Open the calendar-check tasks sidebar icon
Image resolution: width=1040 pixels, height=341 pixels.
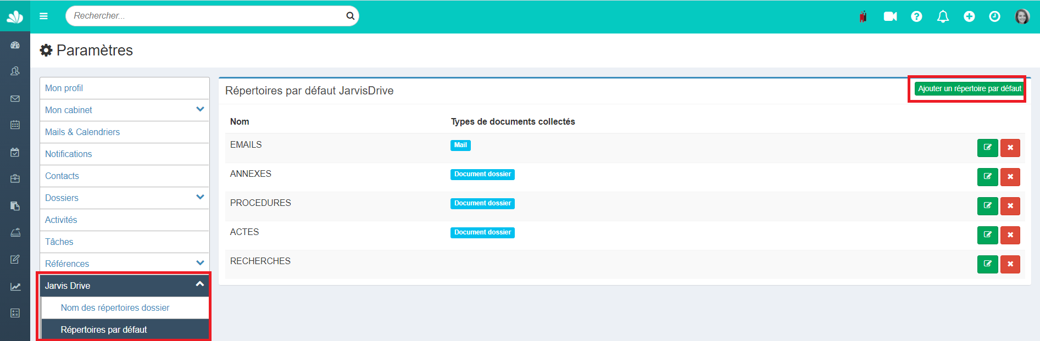[x=15, y=152]
